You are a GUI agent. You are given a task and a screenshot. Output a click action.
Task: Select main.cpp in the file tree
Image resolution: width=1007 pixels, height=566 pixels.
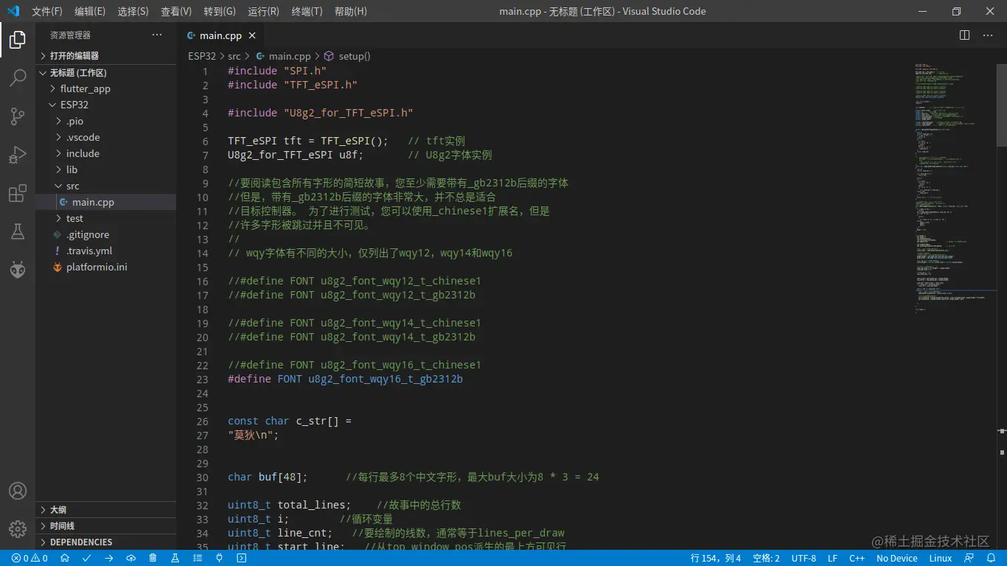[106, 202]
